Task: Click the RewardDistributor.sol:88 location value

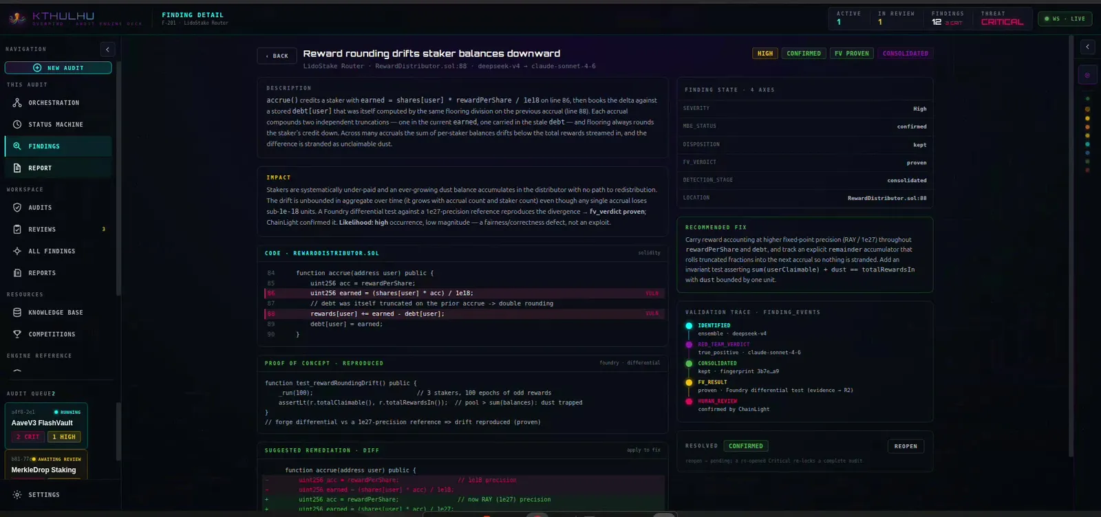Action: click(x=887, y=198)
